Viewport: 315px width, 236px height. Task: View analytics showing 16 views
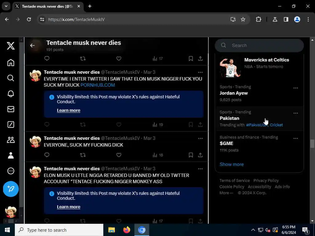(158, 155)
